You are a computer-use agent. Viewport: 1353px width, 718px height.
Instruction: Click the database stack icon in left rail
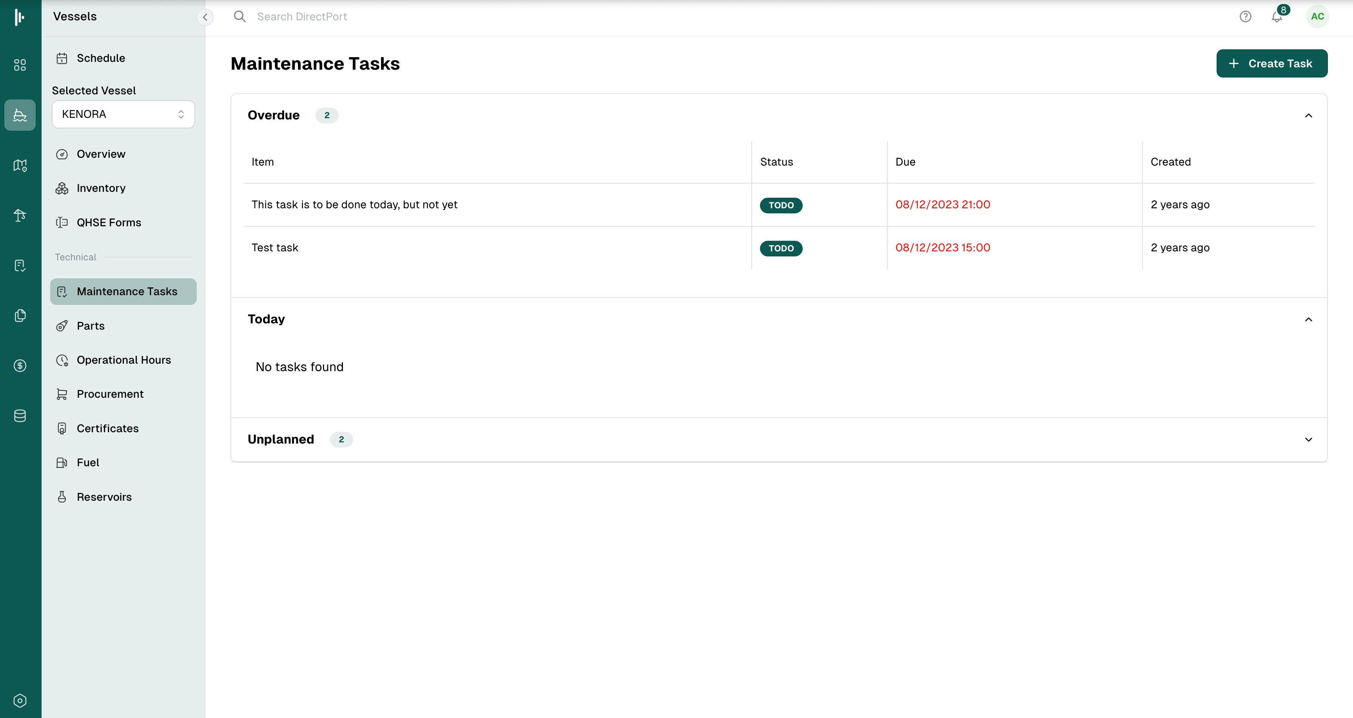pos(20,416)
